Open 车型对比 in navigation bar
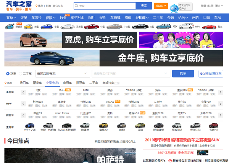229x163 pixels. pos(77,18)
